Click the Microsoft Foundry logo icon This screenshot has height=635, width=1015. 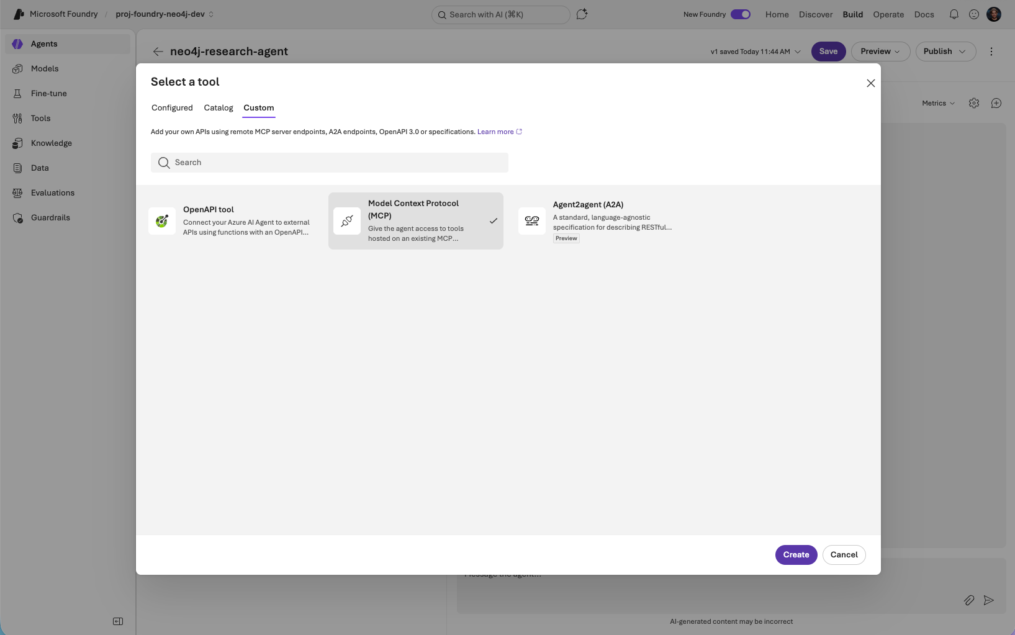pos(19,14)
